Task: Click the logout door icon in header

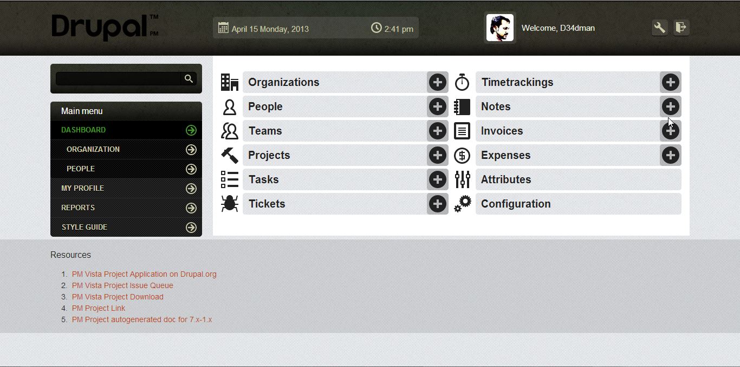Action: (681, 28)
